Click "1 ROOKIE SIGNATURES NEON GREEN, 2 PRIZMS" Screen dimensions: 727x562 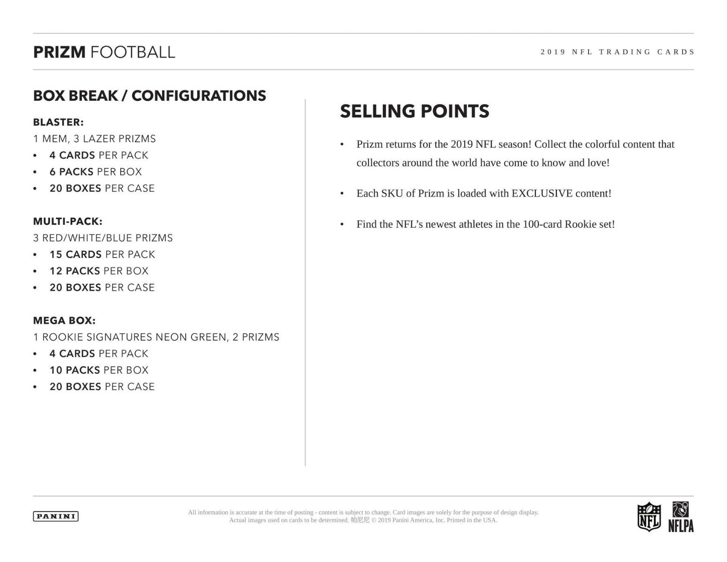coord(156,337)
